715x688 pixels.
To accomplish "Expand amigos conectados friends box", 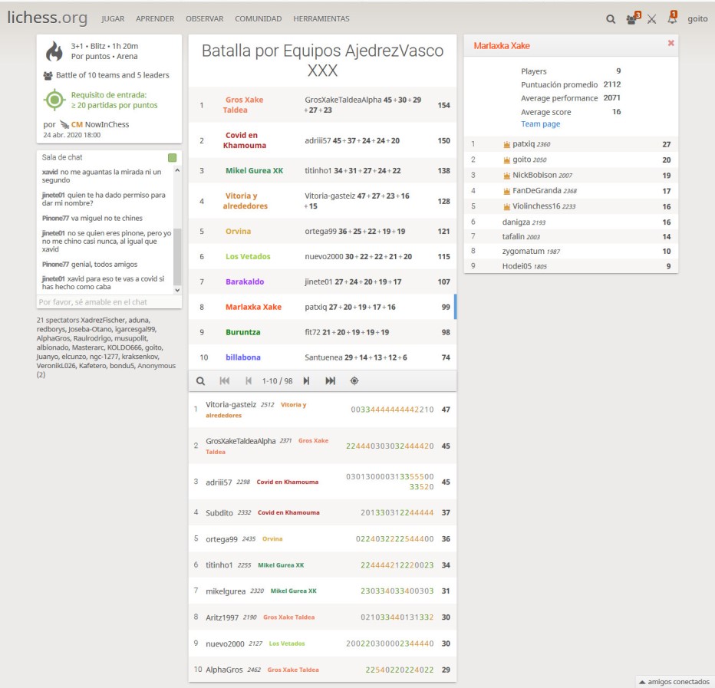I will (673, 681).
